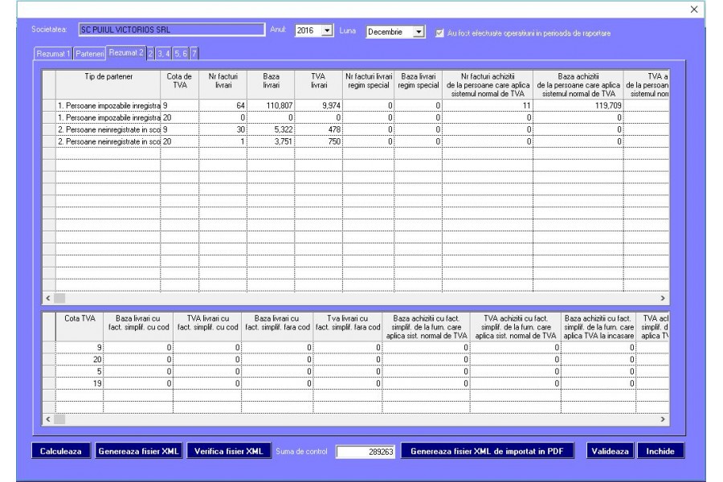
Task: Open the tab labeled 3, 4
Action: [x=164, y=54]
